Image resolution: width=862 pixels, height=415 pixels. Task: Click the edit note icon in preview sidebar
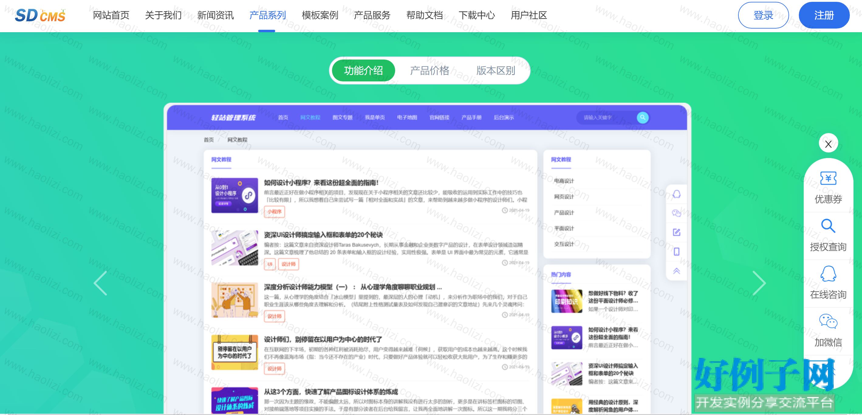(x=676, y=232)
